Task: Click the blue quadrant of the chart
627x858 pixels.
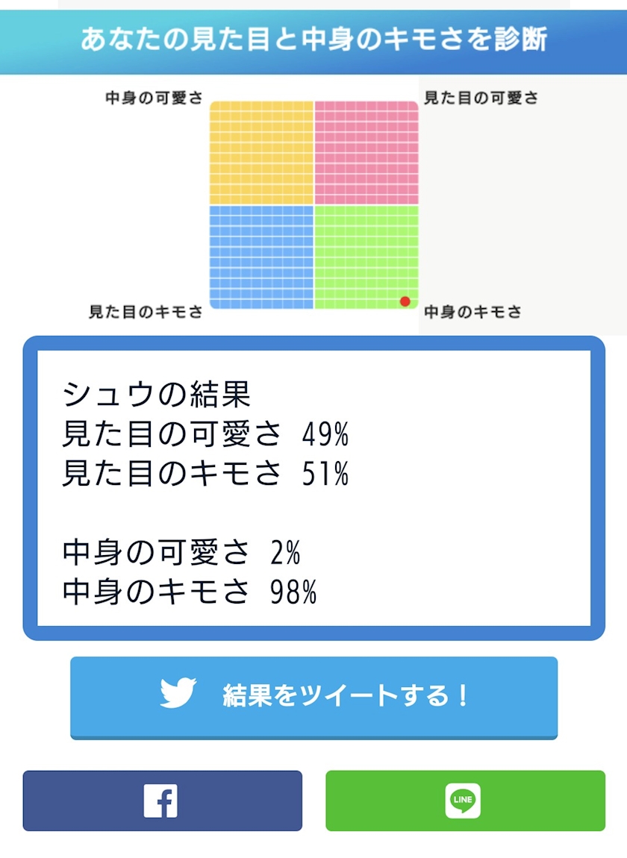Action: [262, 257]
